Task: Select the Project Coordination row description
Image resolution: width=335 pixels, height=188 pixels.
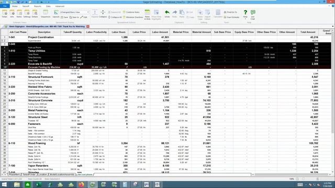Action: tap(41, 37)
